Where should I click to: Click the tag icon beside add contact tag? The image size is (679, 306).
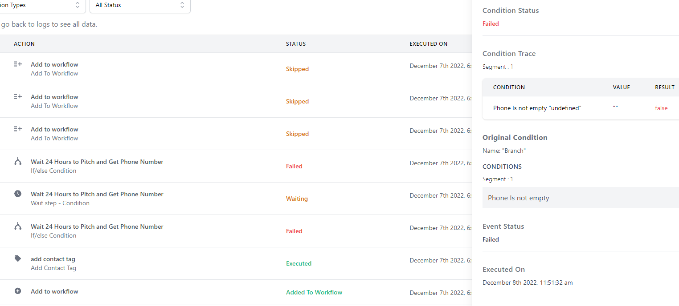click(18, 258)
